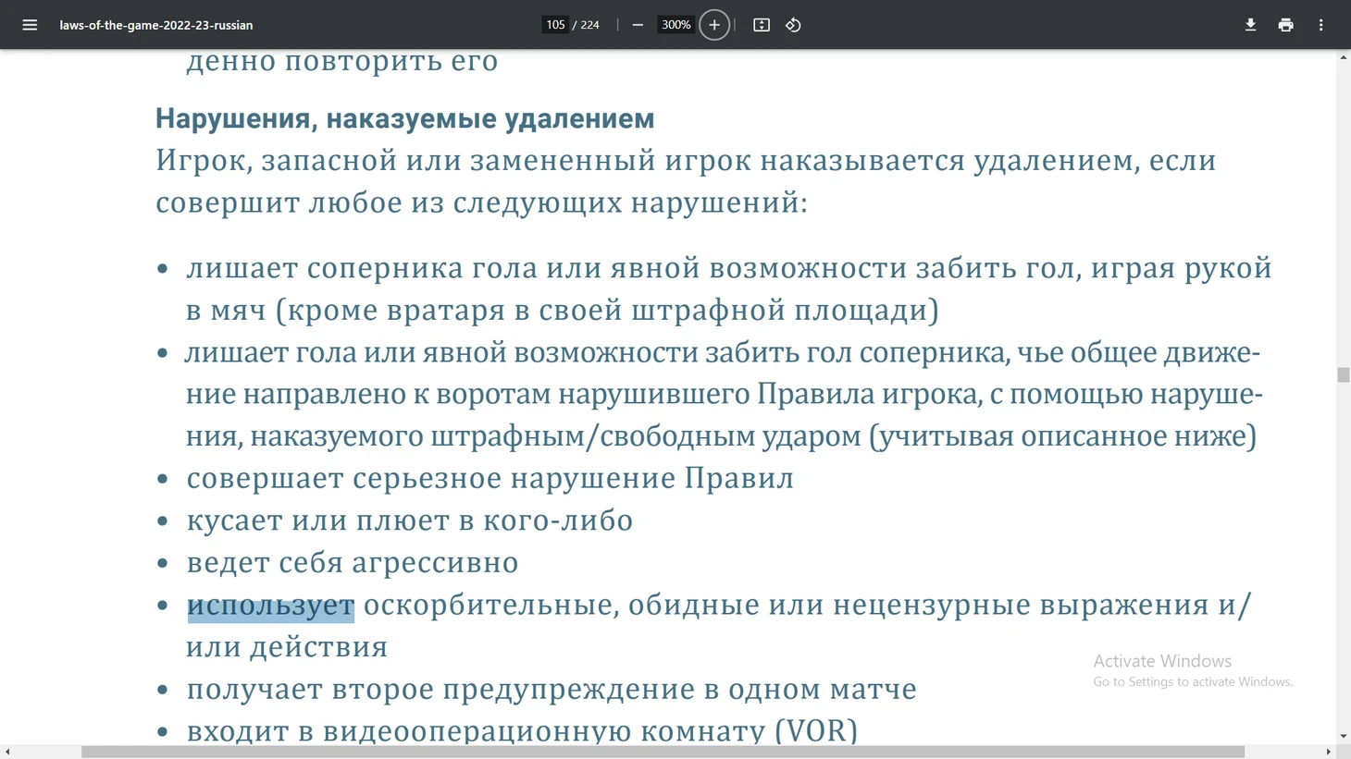This screenshot has height=759, width=1351.
Task: Zoom out with the minus button
Action: tap(638, 25)
